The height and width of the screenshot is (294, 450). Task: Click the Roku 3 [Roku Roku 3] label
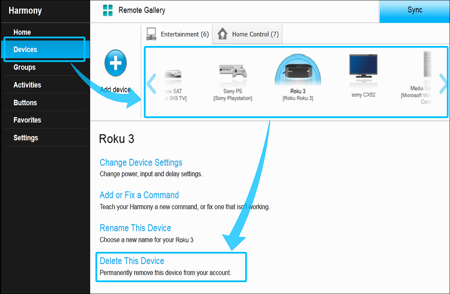[298, 95]
